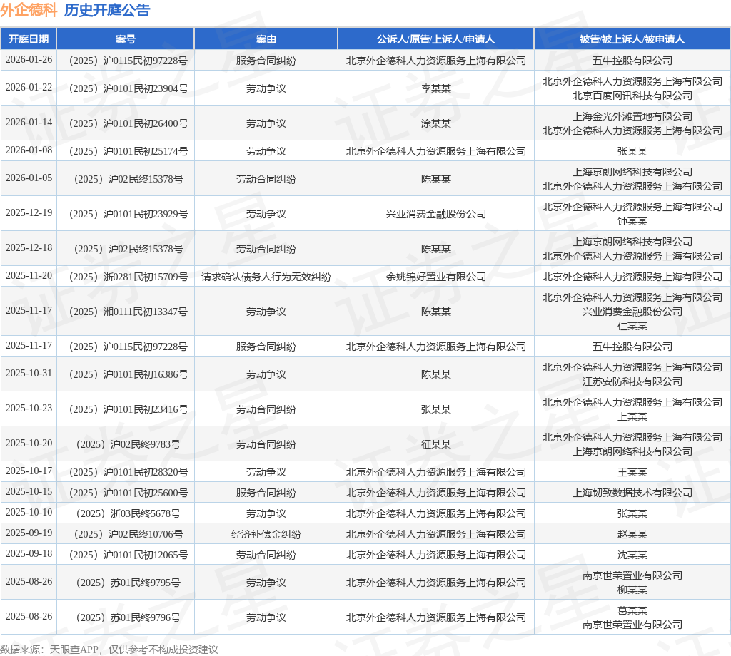Viewport: 731px width, 656px height.
Task: Select date 2025-10-15
Action: tap(29, 492)
